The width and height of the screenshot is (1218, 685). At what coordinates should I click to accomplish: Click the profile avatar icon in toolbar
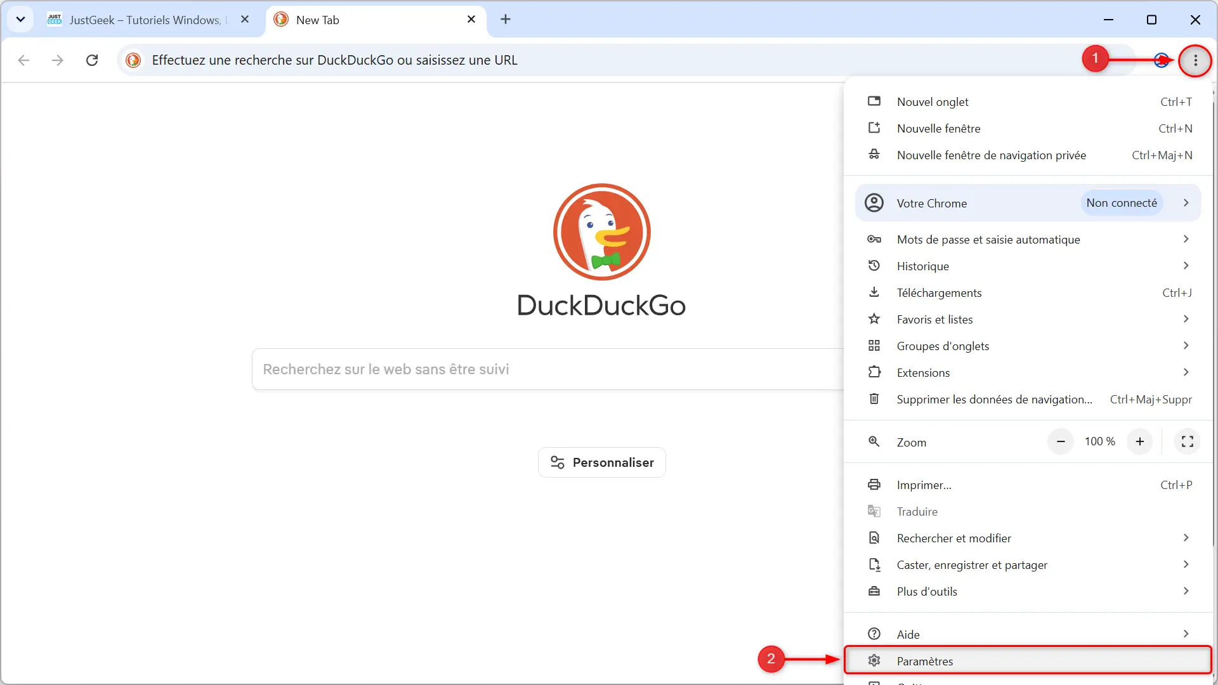point(1162,60)
